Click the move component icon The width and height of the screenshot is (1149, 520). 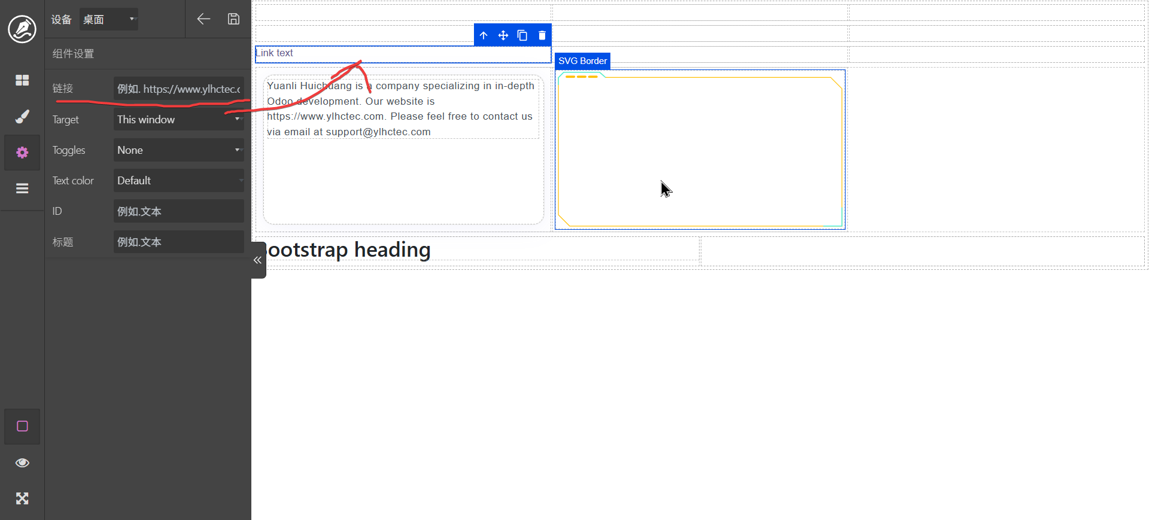point(503,35)
